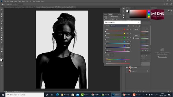Change screen mode icon in toolbar
This screenshot has height=97, width=173.
(2, 66)
